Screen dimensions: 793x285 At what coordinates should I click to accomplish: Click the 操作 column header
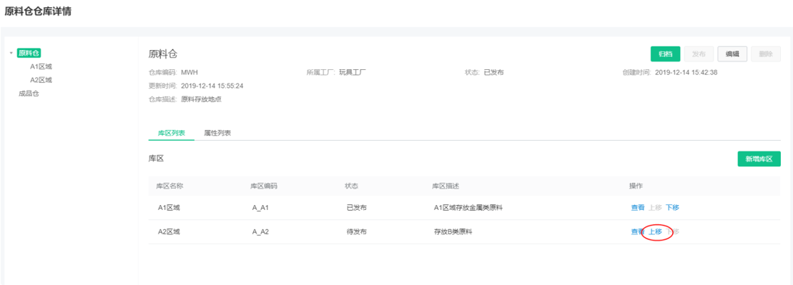click(x=636, y=186)
